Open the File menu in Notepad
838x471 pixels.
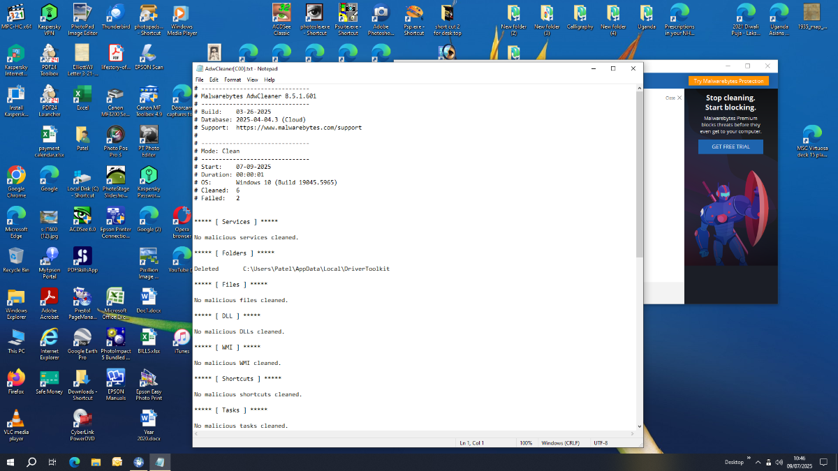[200, 80]
